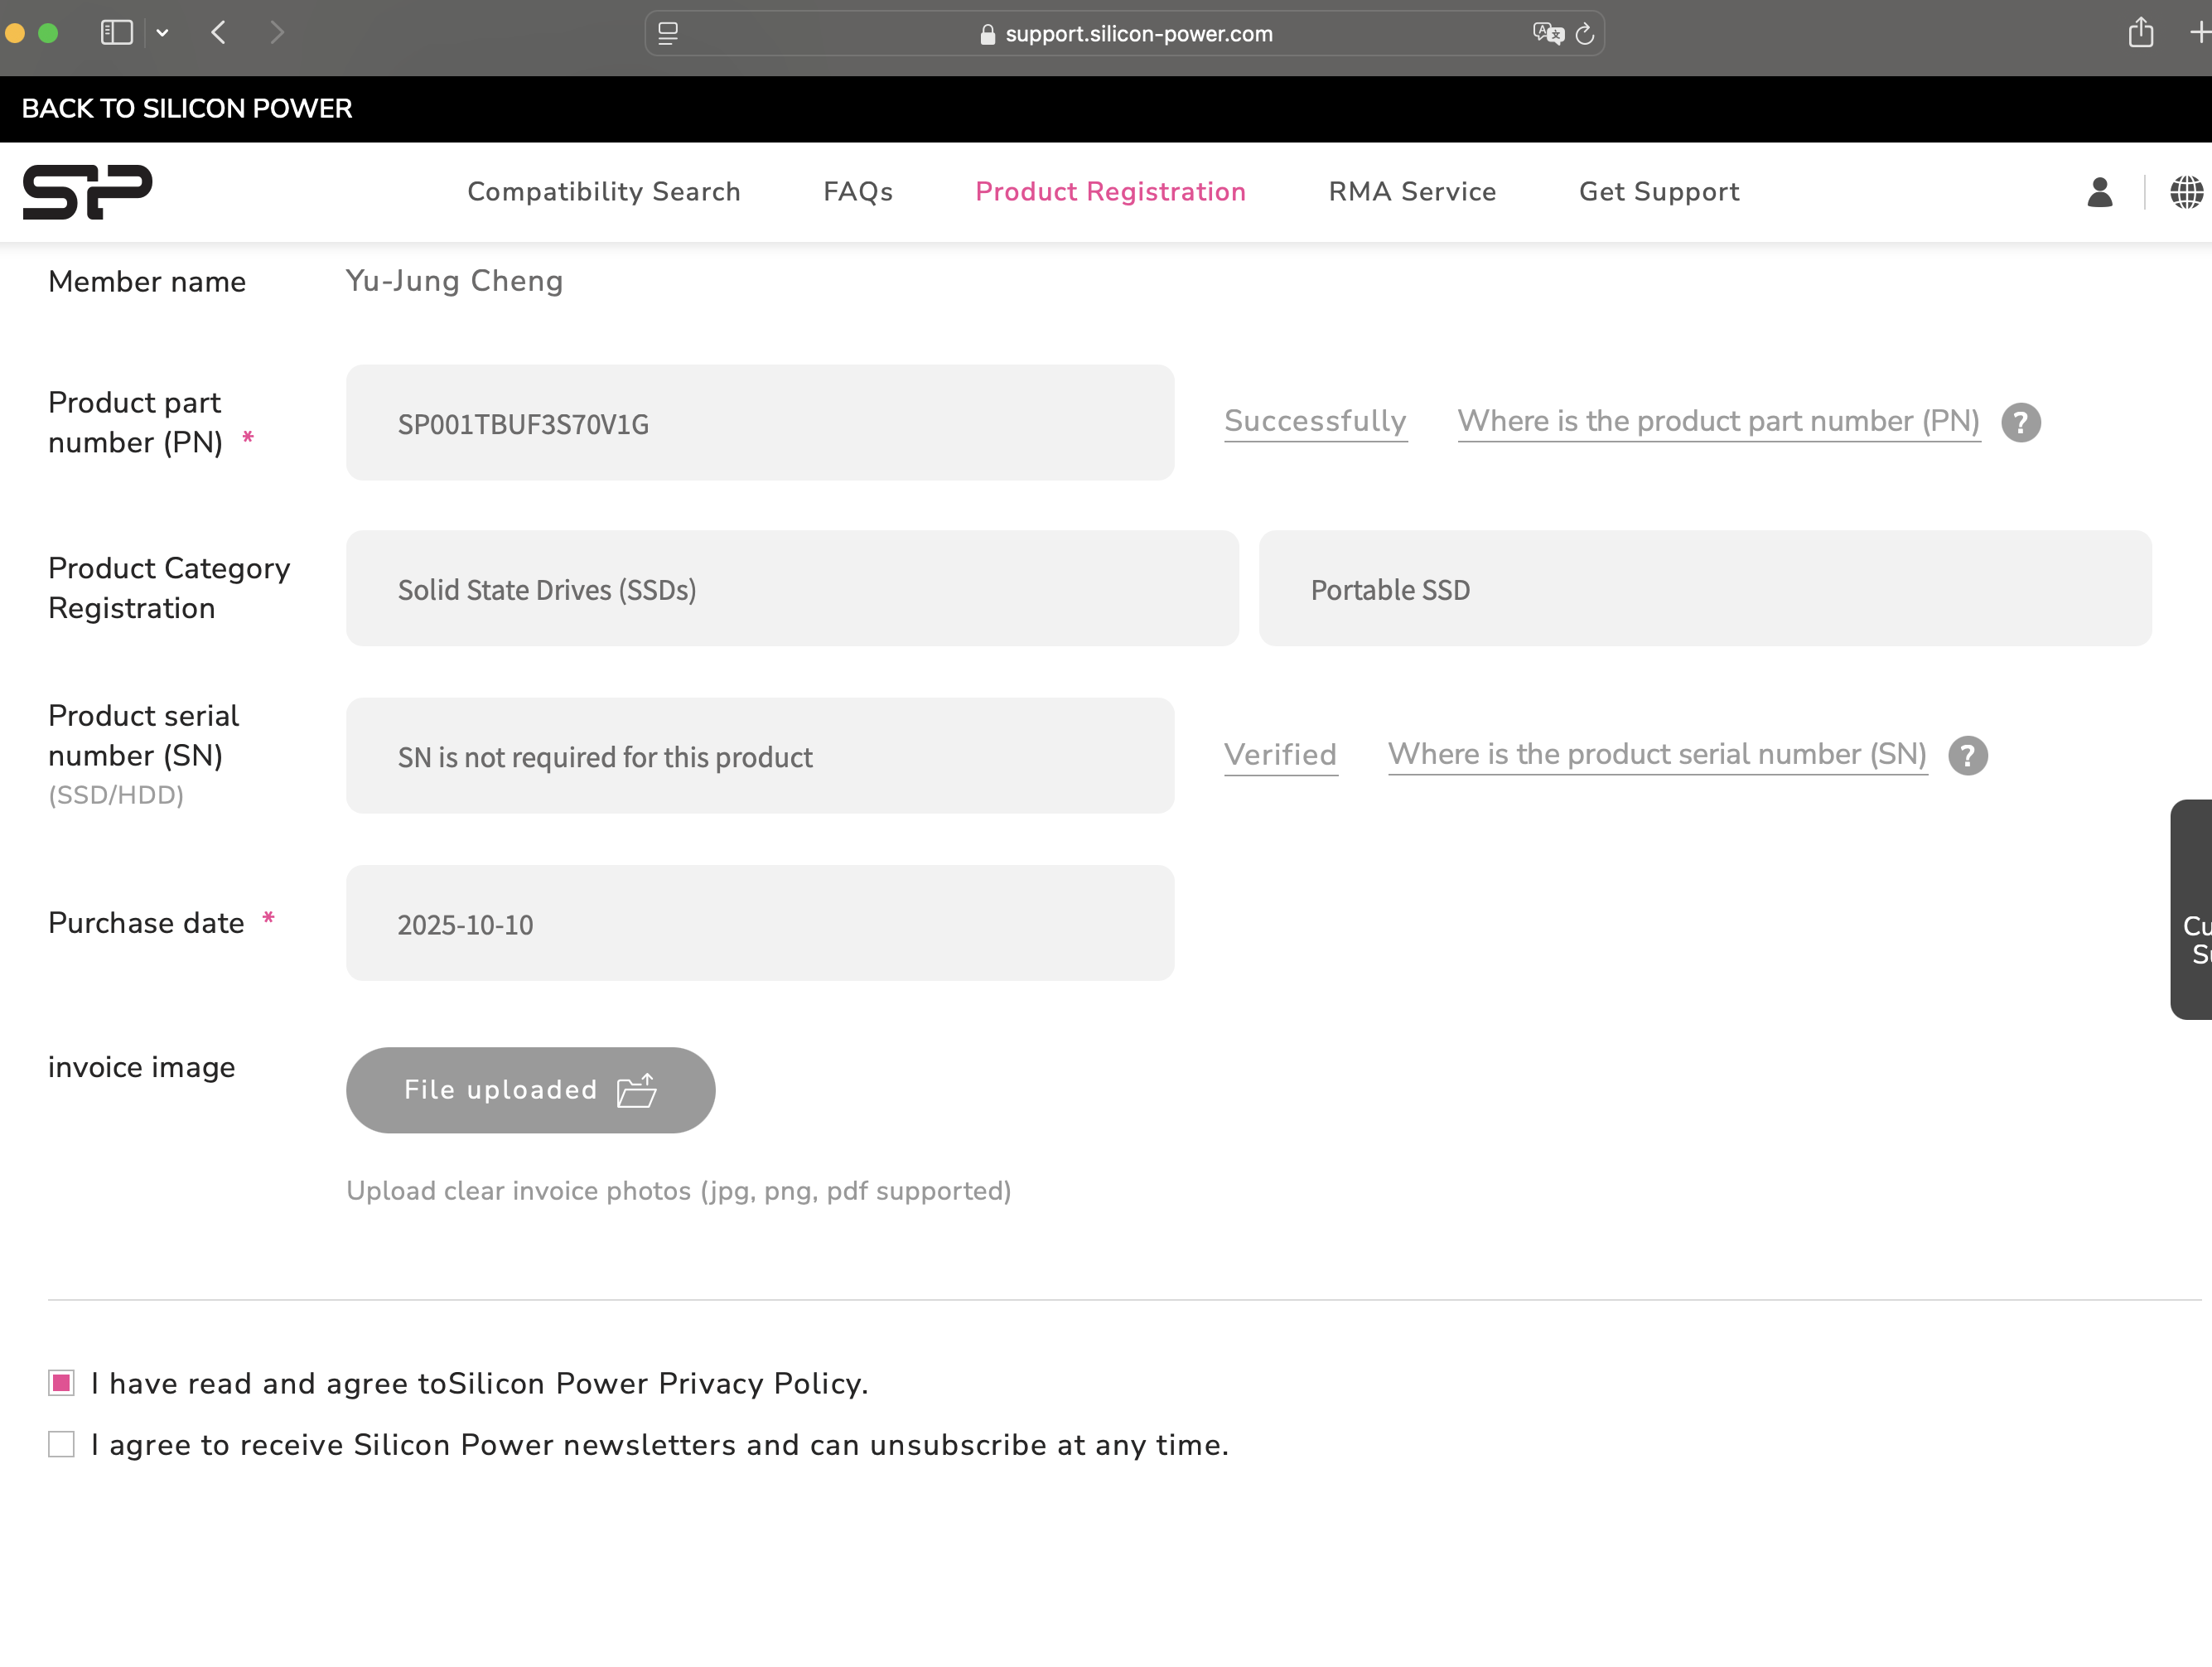Open the page reader icon in address bar
This screenshot has height=1667, width=2212.
pos(668,33)
